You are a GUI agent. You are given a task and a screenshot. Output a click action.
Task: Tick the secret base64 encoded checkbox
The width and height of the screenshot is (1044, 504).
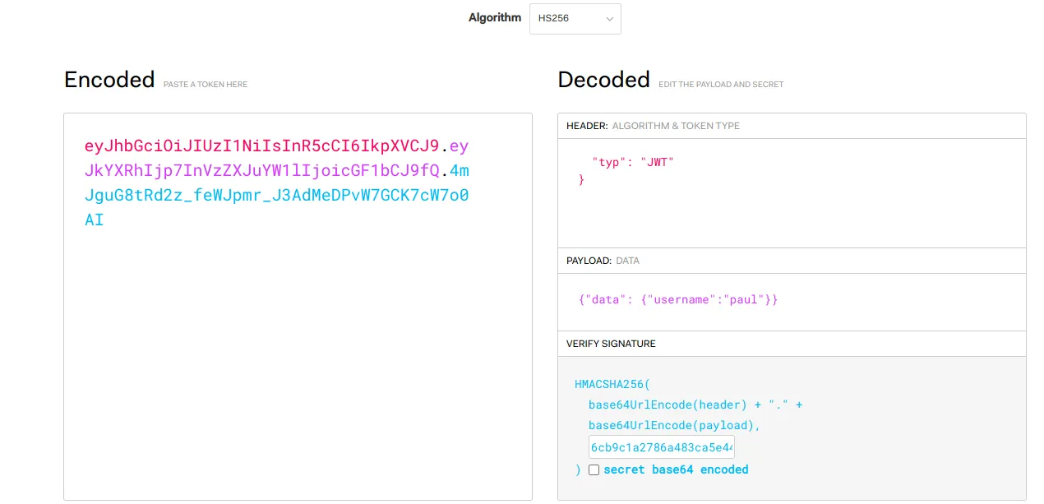click(x=594, y=470)
